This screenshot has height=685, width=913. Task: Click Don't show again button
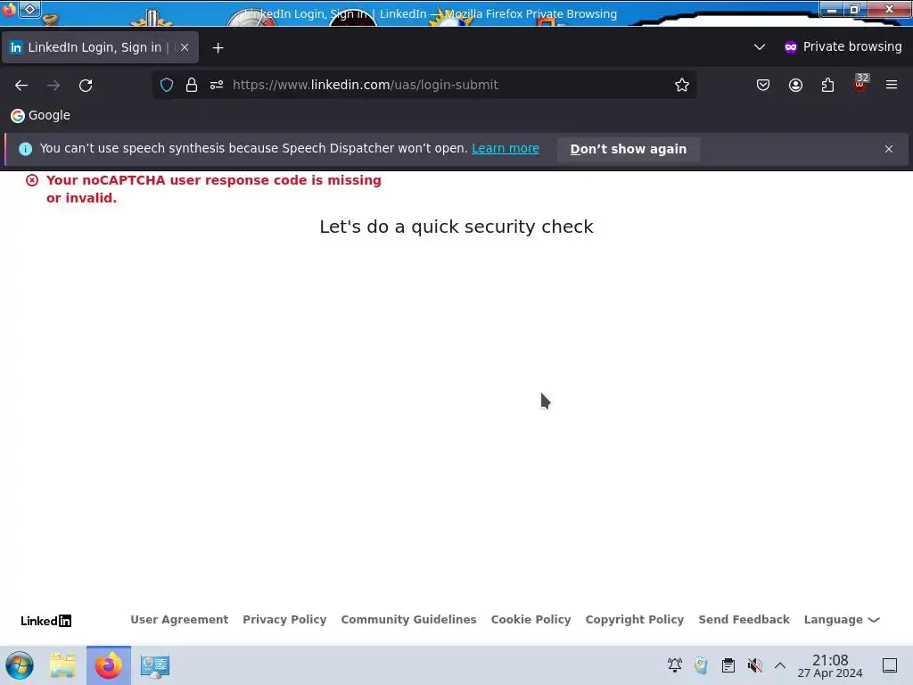[x=629, y=149]
